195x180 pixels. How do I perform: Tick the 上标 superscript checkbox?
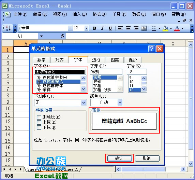(39, 122)
